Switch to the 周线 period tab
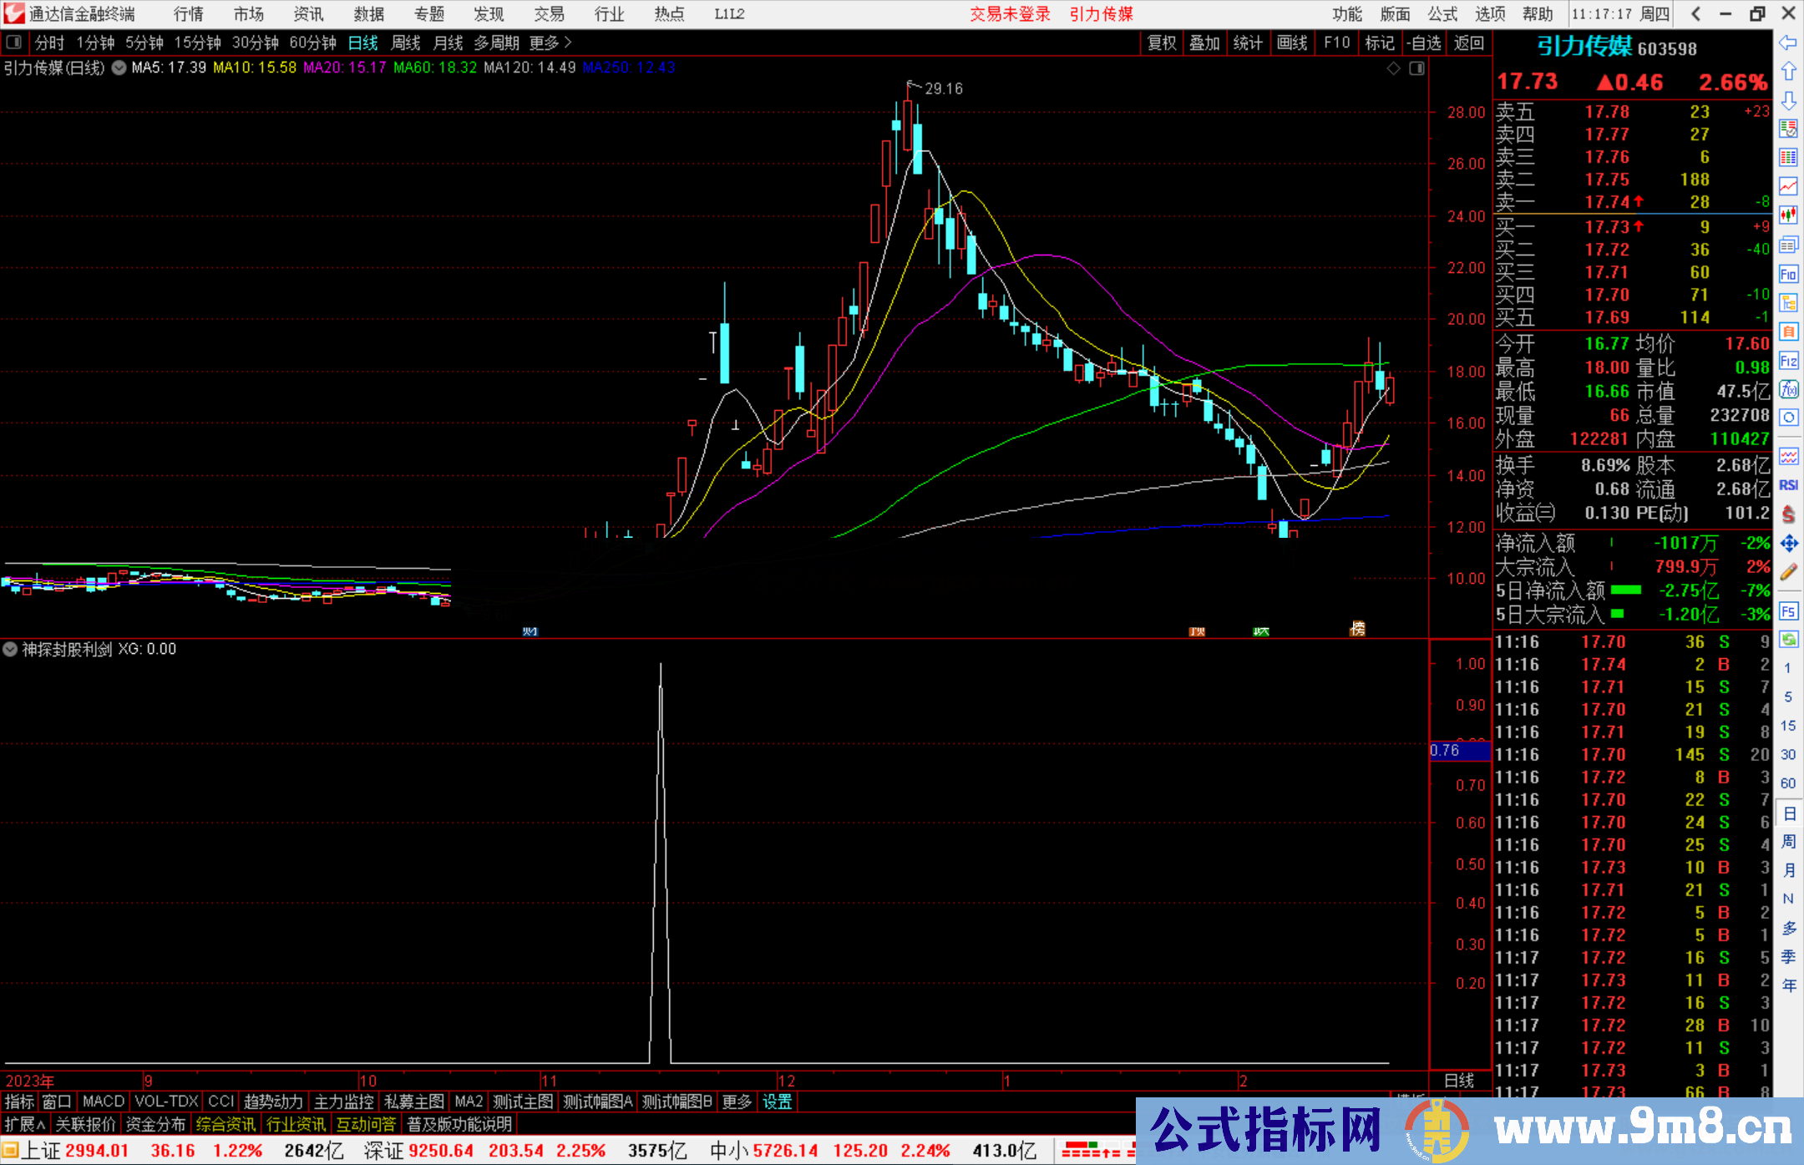Screen dimensions: 1804x1165 point(406,42)
